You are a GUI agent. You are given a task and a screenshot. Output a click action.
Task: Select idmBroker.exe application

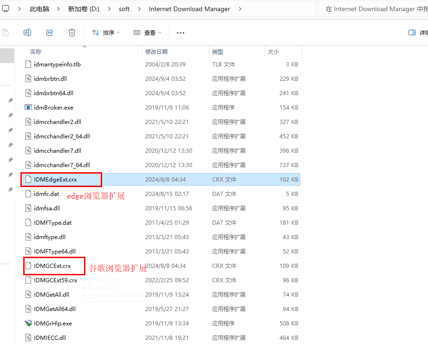coord(53,108)
